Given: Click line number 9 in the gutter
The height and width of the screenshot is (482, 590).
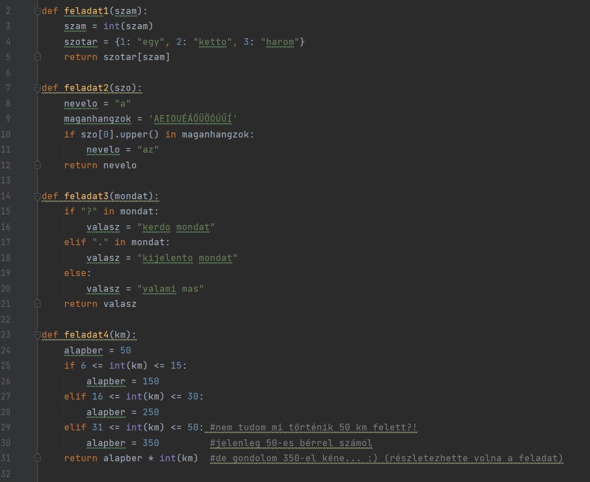Looking at the screenshot, I should click(x=8, y=119).
